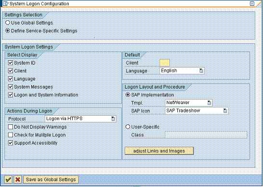The width and height of the screenshot is (263, 187).
Task: Open the Language dropdown list icon
Action: tap(201, 71)
